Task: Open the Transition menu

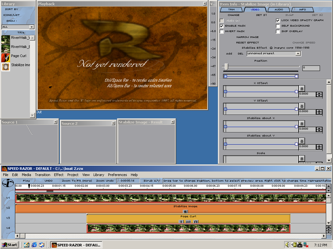Action: 43,175
